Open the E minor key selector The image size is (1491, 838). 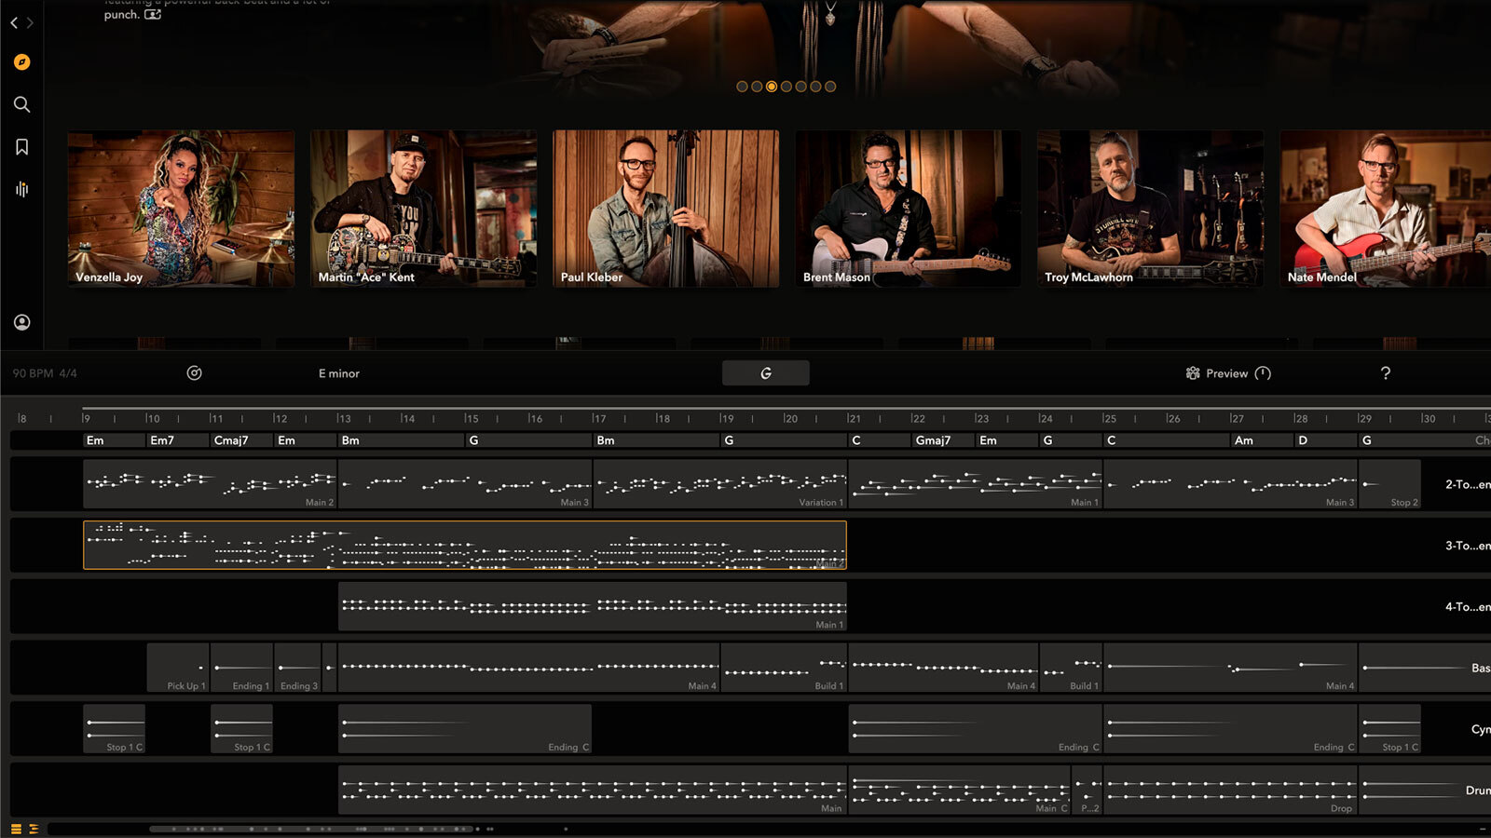point(338,373)
